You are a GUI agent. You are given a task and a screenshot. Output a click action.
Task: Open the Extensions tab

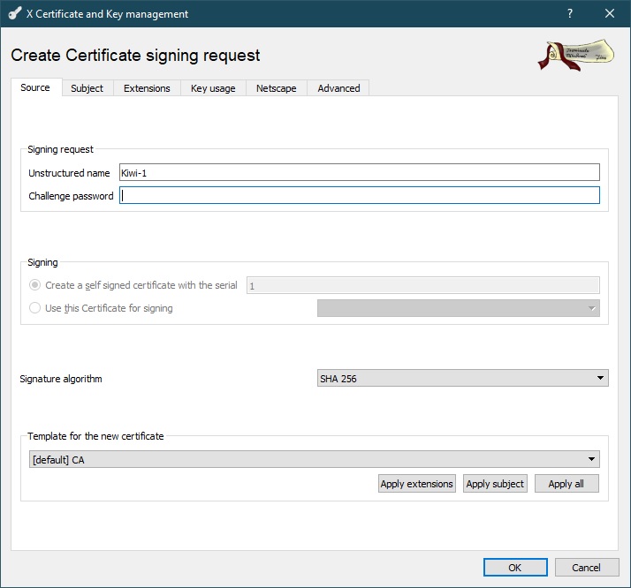pyautogui.click(x=147, y=88)
